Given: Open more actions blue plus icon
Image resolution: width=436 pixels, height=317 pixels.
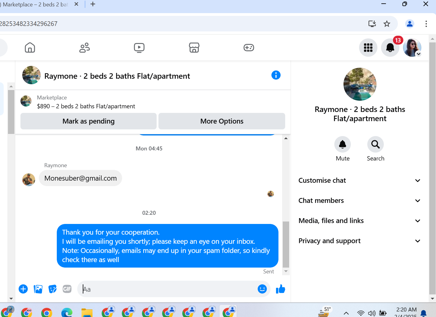Looking at the screenshot, I should tap(23, 289).
